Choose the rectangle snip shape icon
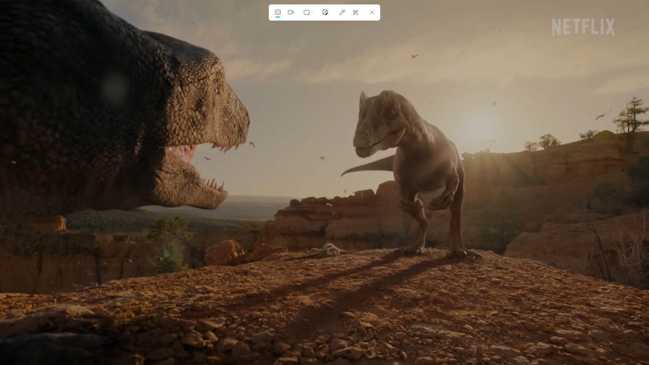649x365 pixels. point(306,13)
